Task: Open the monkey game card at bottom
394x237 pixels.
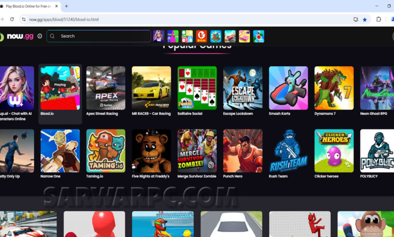Action: pyautogui.click(x=366, y=224)
